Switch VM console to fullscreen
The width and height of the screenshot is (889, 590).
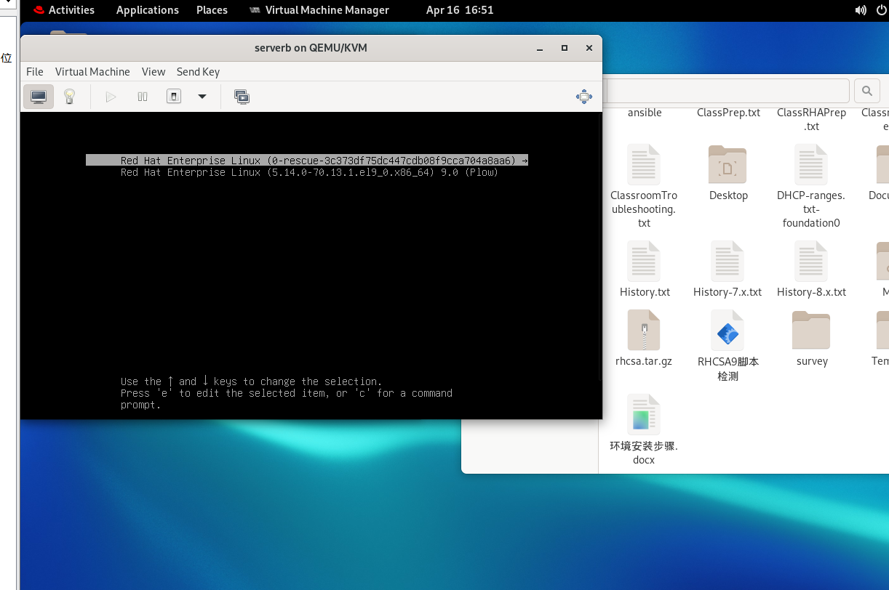tap(583, 97)
